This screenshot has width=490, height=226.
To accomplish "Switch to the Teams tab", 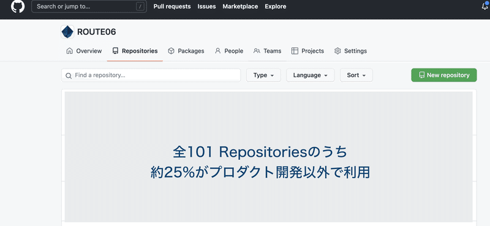I will [267, 51].
